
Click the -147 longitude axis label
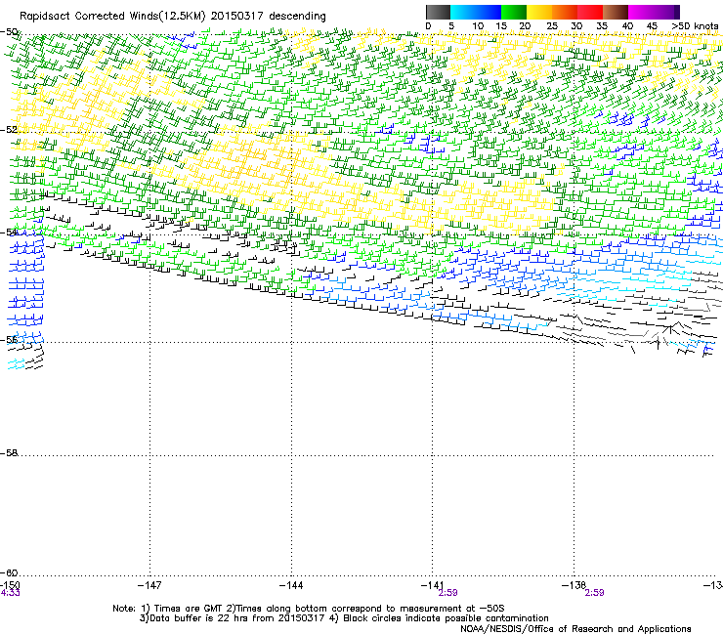click(149, 585)
